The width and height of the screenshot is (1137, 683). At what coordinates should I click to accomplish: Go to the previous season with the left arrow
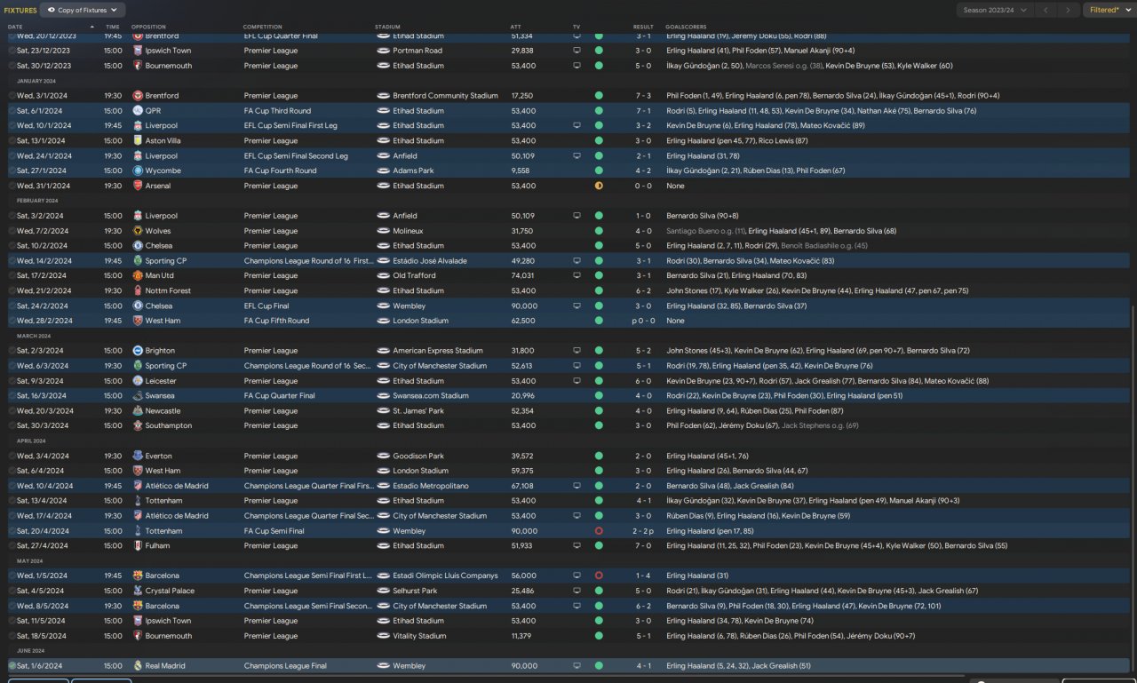click(1046, 10)
